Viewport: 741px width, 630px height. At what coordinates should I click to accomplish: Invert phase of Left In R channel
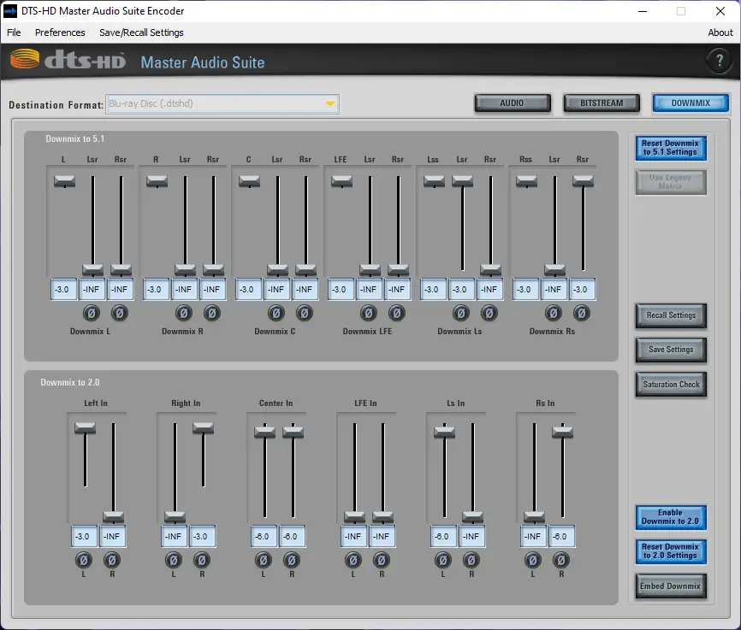tap(112, 560)
